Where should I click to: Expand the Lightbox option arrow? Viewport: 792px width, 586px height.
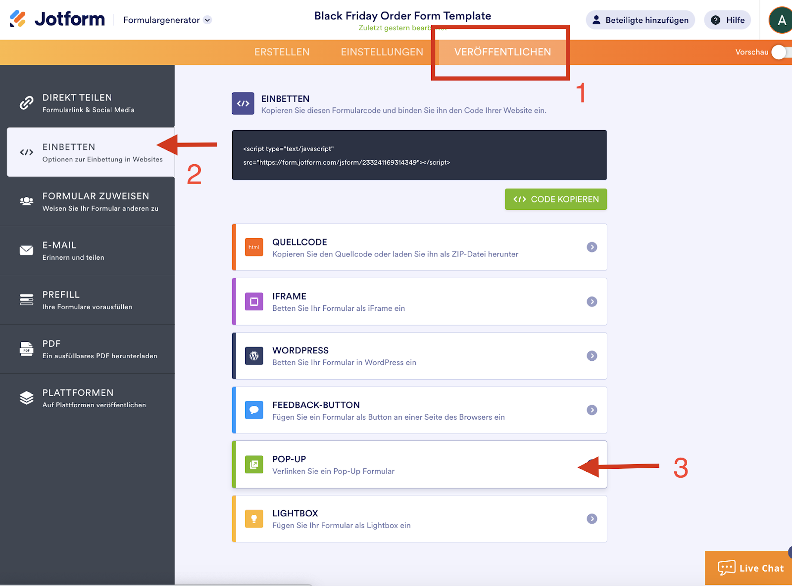[x=592, y=519]
